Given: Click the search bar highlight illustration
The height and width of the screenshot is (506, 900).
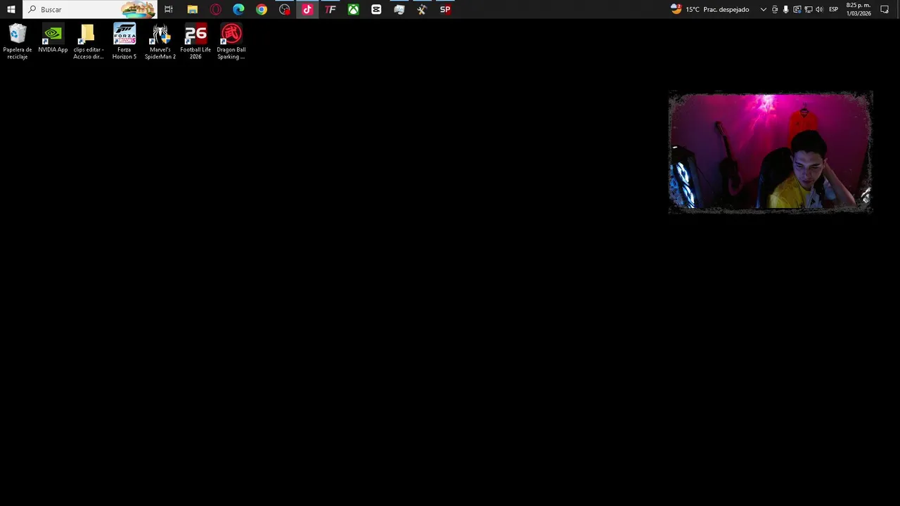Looking at the screenshot, I should [139, 9].
